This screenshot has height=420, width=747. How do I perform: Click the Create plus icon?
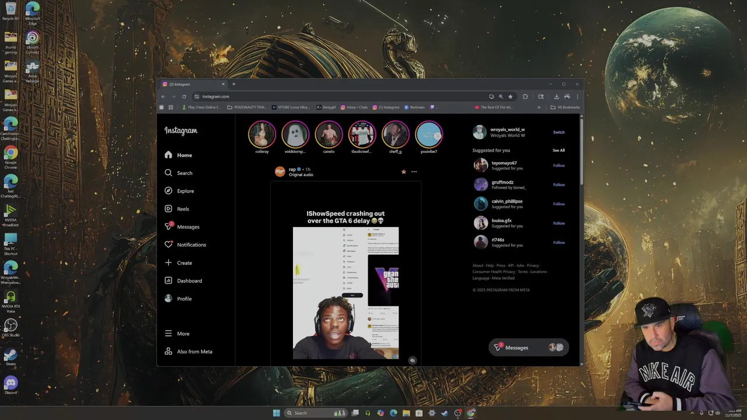tap(169, 262)
